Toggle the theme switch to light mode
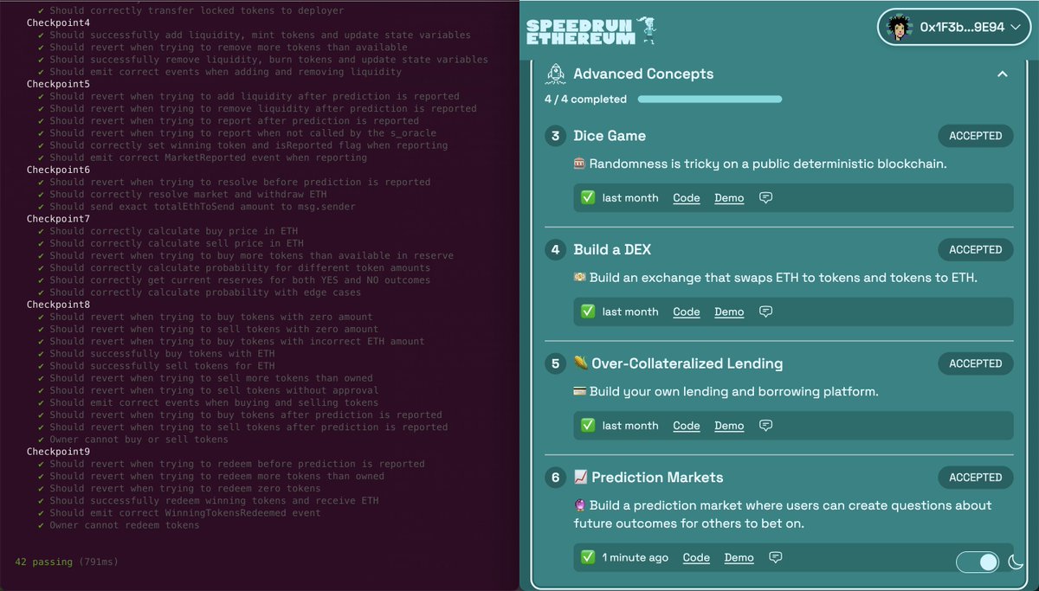 click(x=978, y=562)
